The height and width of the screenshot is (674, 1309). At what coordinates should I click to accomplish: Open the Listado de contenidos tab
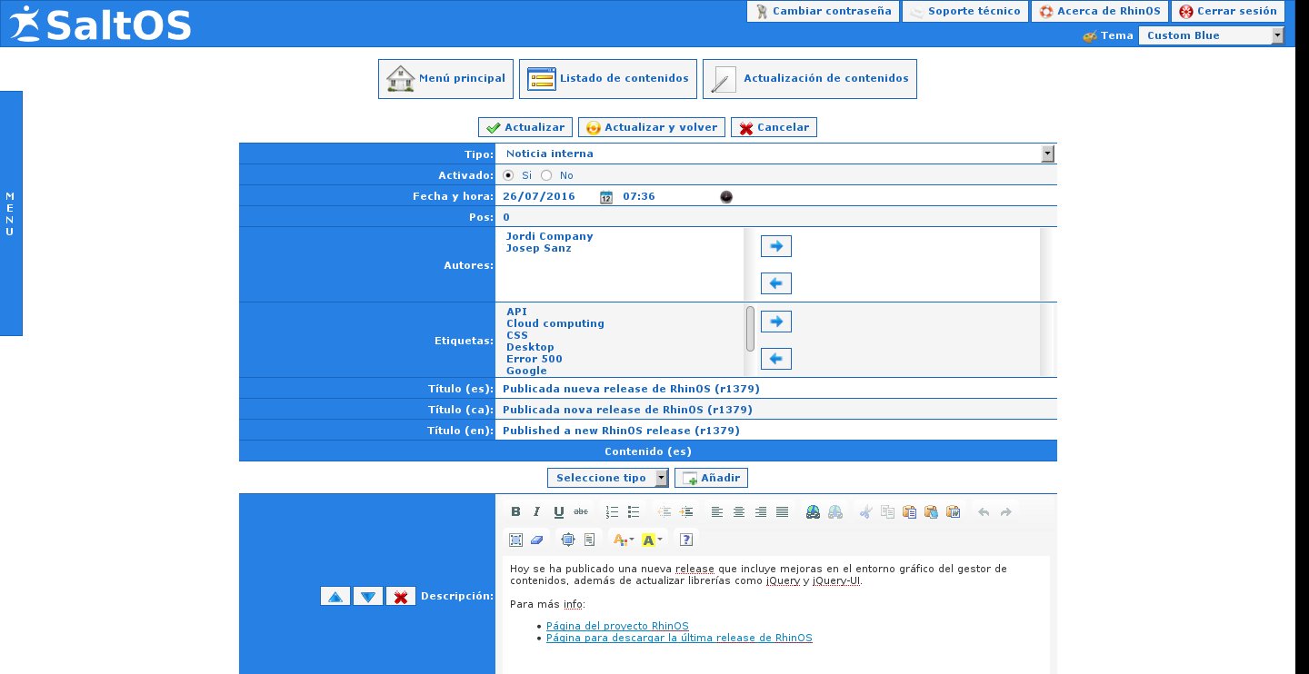[608, 79]
